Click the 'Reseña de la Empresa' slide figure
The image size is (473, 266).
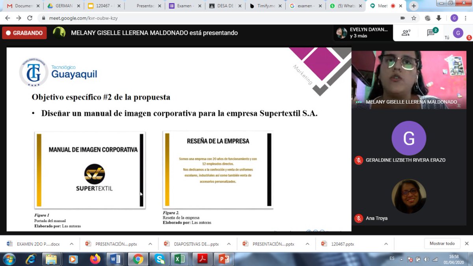click(x=218, y=170)
